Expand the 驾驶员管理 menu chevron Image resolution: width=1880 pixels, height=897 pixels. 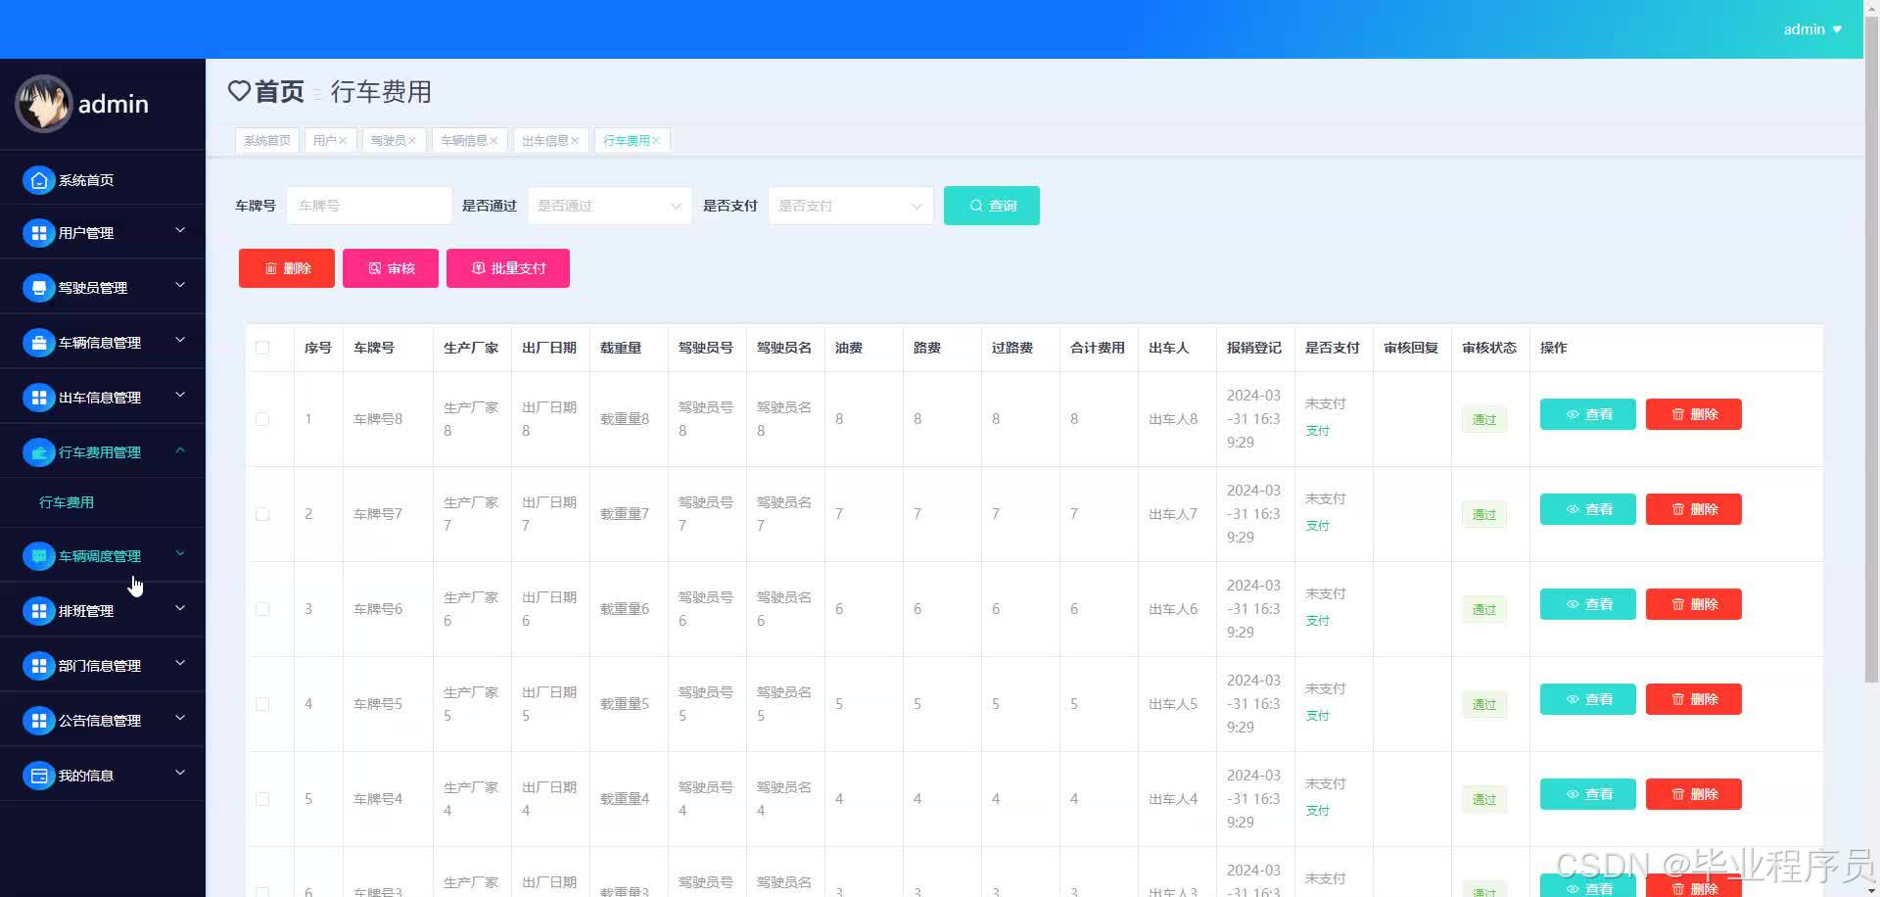pyautogui.click(x=180, y=286)
